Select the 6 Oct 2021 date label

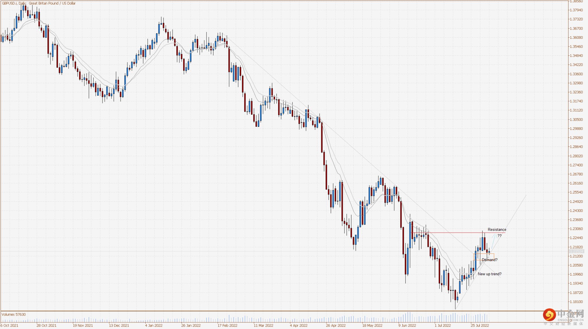pyautogui.click(x=9, y=326)
